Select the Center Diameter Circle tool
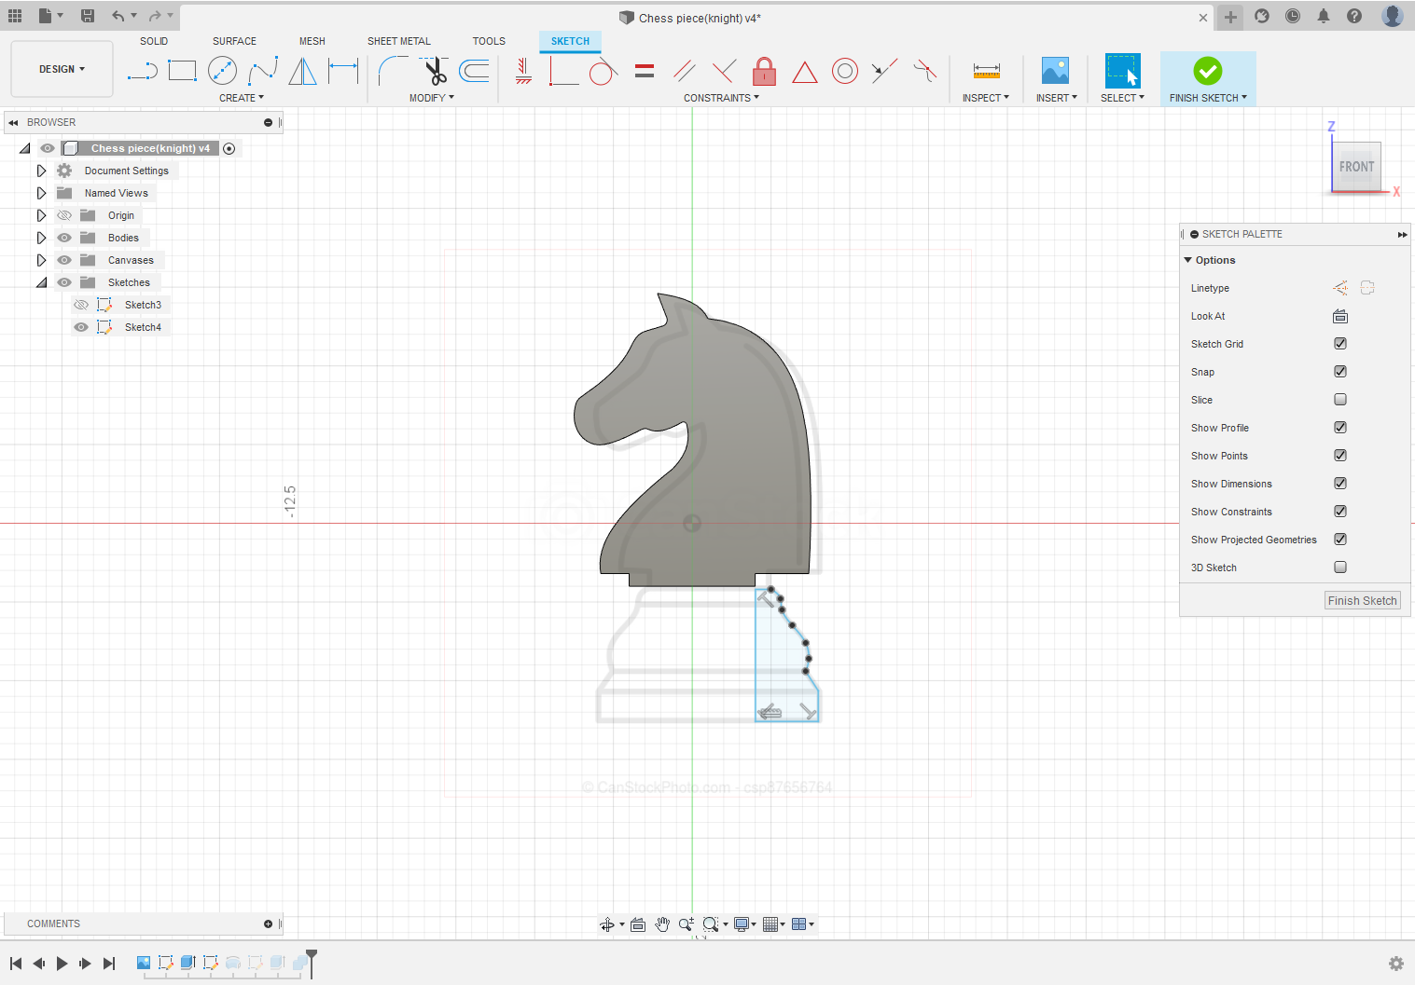Image resolution: width=1415 pixels, height=985 pixels. click(222, 71)
